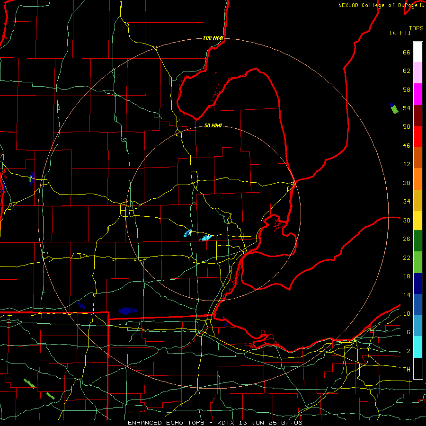The image size is (426, 426).
Task: Click the yellow legend swatch
Action: click(418, 220)
